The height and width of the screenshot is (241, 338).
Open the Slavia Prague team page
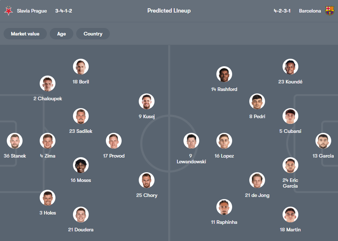32,11
